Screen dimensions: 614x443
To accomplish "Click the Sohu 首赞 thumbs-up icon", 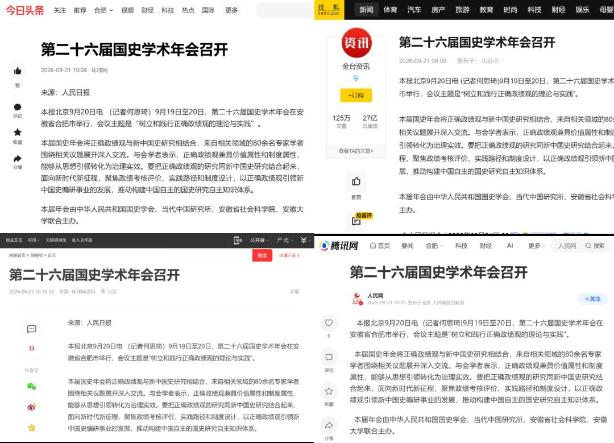I will (x=356, y=181).
